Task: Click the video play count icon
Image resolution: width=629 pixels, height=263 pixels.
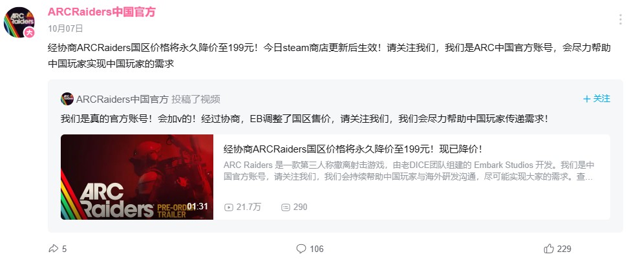Action: click(x=229, y=207)
